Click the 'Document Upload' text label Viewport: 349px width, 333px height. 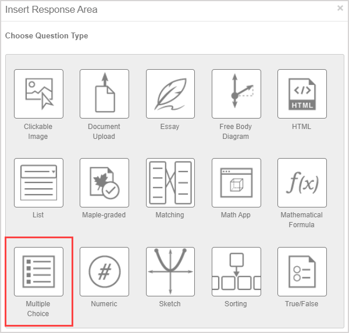point(104,131)
